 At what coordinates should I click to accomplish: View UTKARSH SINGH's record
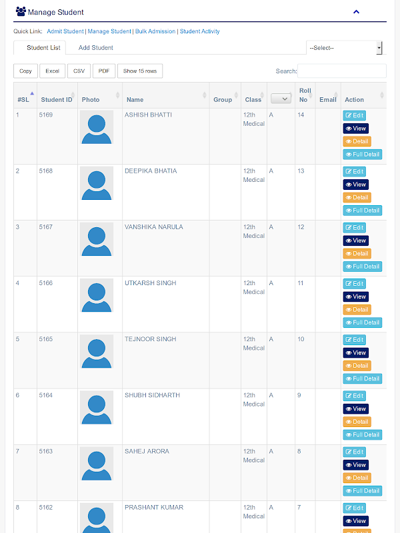[355, 296]
